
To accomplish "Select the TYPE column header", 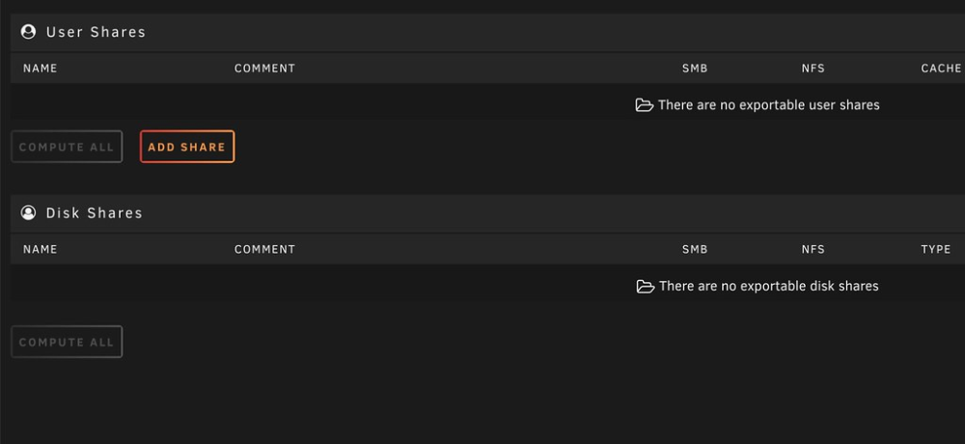I will (x=936, y=249).
